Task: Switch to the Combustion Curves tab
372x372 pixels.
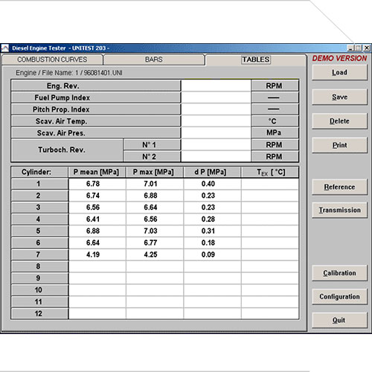Action: click(x=52, y=60)
